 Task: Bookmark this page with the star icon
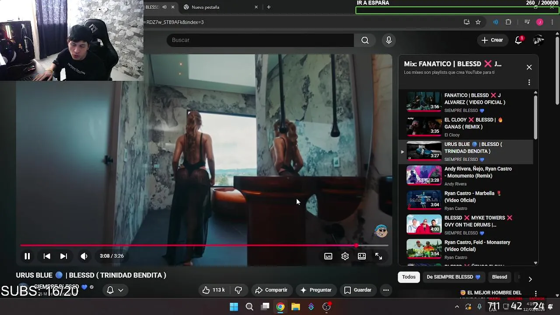478,22
